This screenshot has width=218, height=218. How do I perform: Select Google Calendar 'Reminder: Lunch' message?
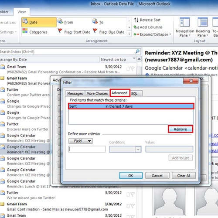click(25, 184)
